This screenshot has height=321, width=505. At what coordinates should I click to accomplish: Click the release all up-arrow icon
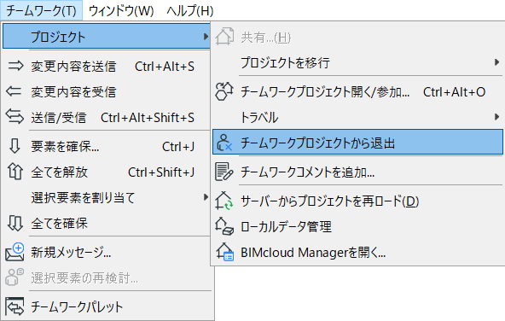pos(15,172)
